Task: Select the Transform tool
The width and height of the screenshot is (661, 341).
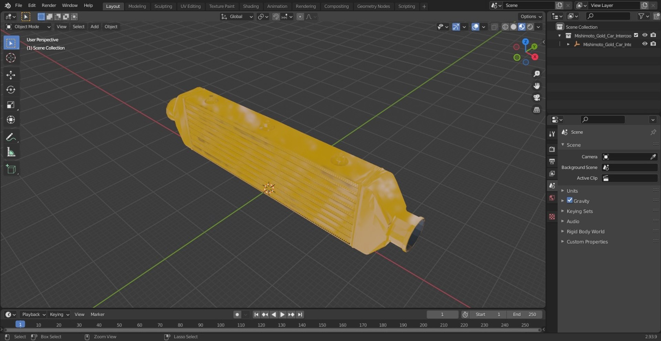Action: click(11, 120)
